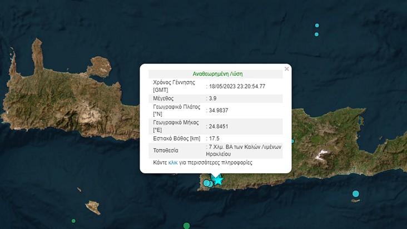Click the small cyan dot at the popup's right edge

click(292, 141)
